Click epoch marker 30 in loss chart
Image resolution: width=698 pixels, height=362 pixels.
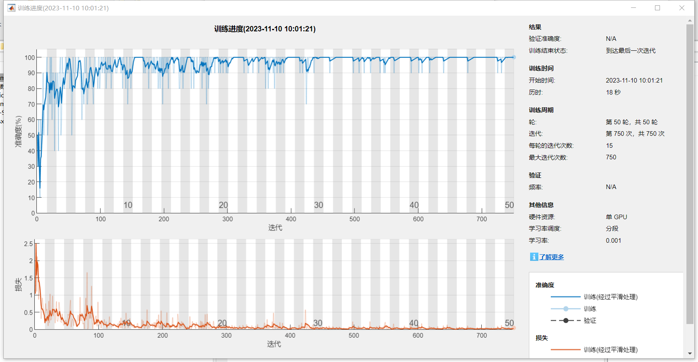coord(318,323)
